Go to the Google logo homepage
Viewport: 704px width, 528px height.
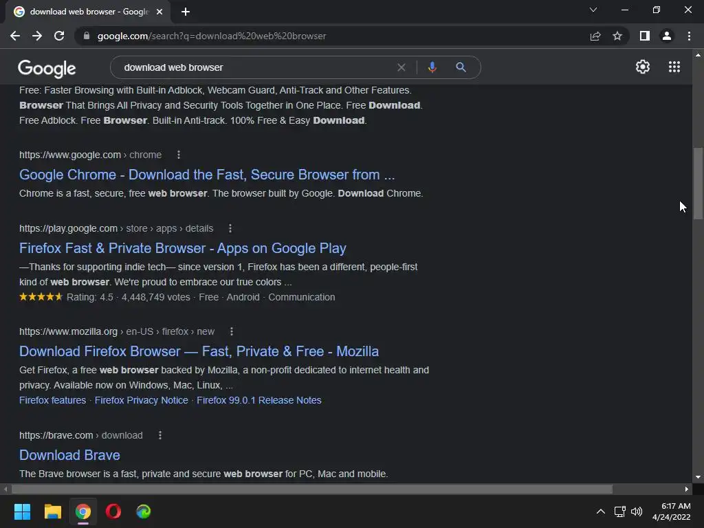coord(47,68)
